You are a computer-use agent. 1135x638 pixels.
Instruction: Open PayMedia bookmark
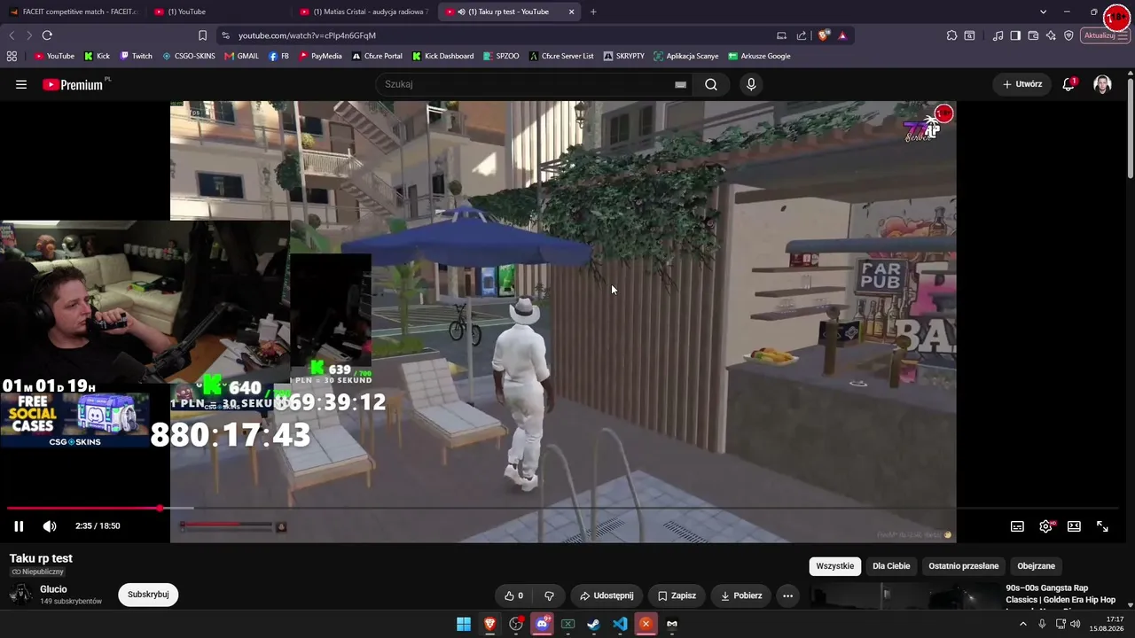(320, 56)
